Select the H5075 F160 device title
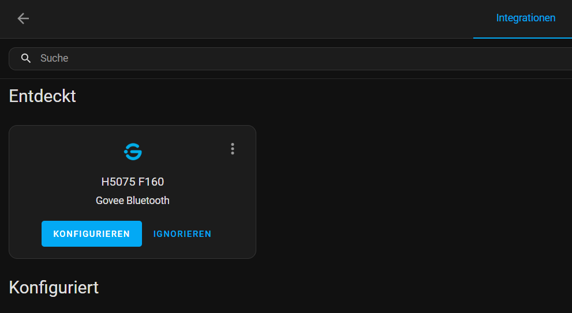Image resolution: width=572 pixels, height=313 pixels. (x=132, y=182)
